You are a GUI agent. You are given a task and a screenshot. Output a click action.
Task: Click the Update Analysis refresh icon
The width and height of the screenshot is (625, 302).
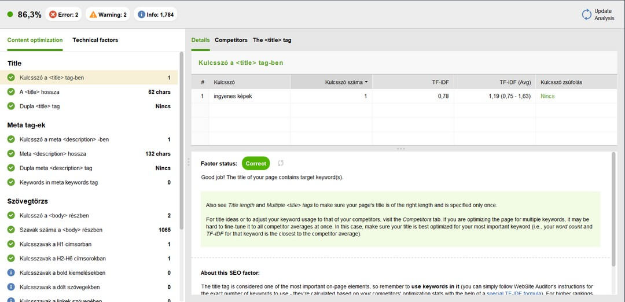(586, 14)
